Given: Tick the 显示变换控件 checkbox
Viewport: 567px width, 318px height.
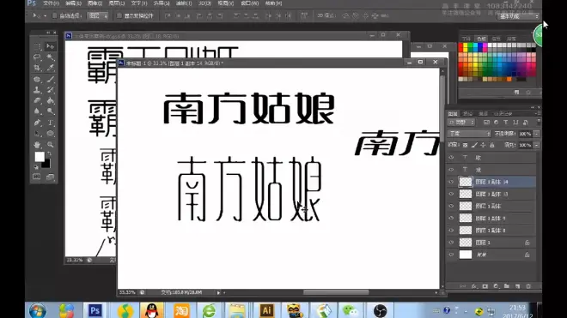Looking at the screenshot, I should point(119,16).
